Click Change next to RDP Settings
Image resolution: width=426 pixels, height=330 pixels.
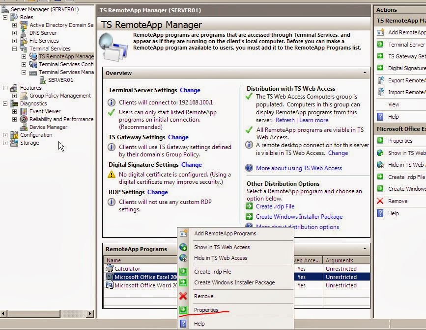point(158,192)
